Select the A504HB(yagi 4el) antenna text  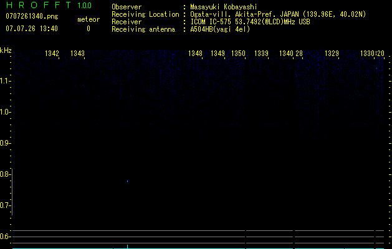[x=220, y=29]
